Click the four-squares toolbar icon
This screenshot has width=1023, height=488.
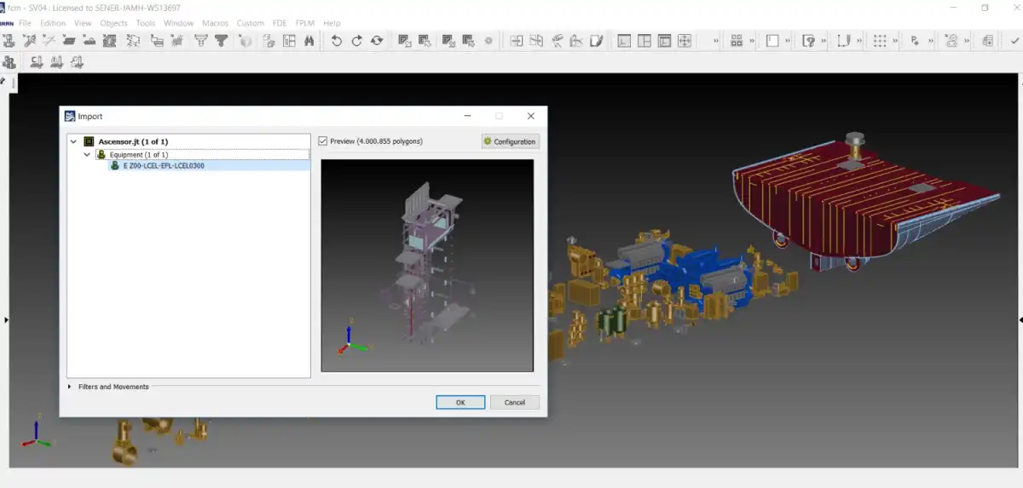pyautogui.click(x=737, y=41)
